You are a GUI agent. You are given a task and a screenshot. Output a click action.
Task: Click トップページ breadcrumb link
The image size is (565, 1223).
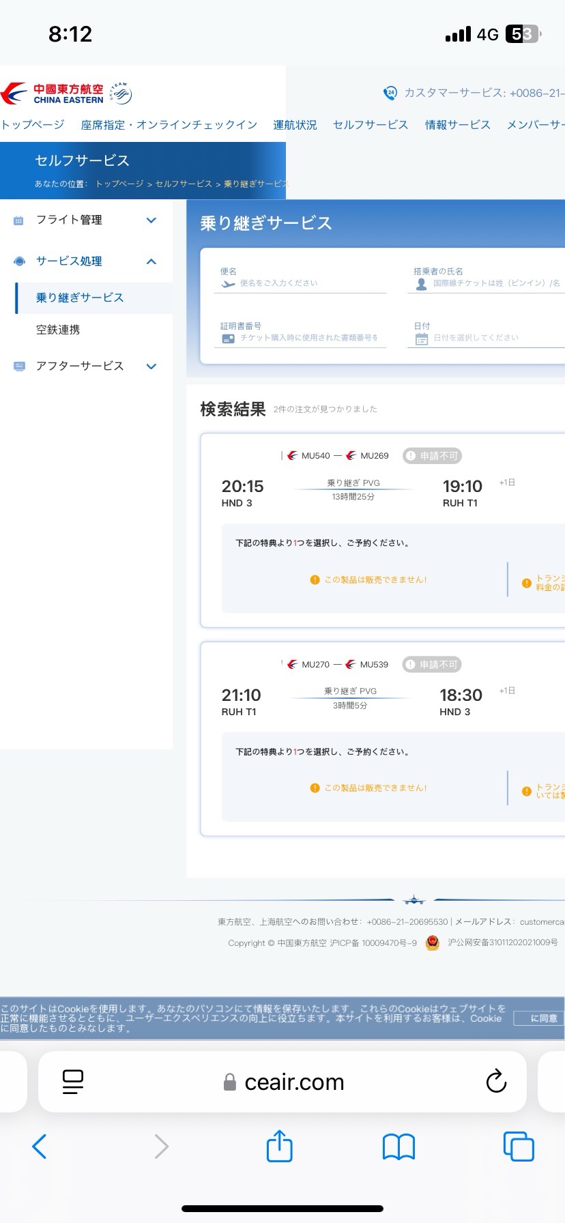pos(119,184)
